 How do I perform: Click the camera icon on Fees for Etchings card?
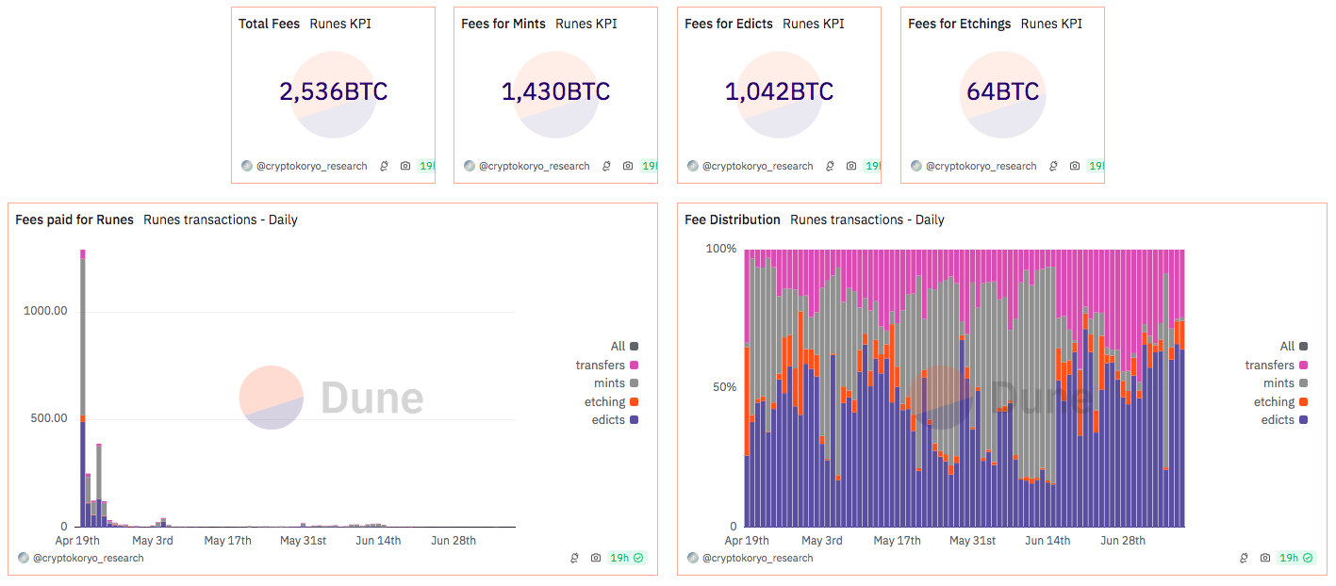coord(1075,166)
